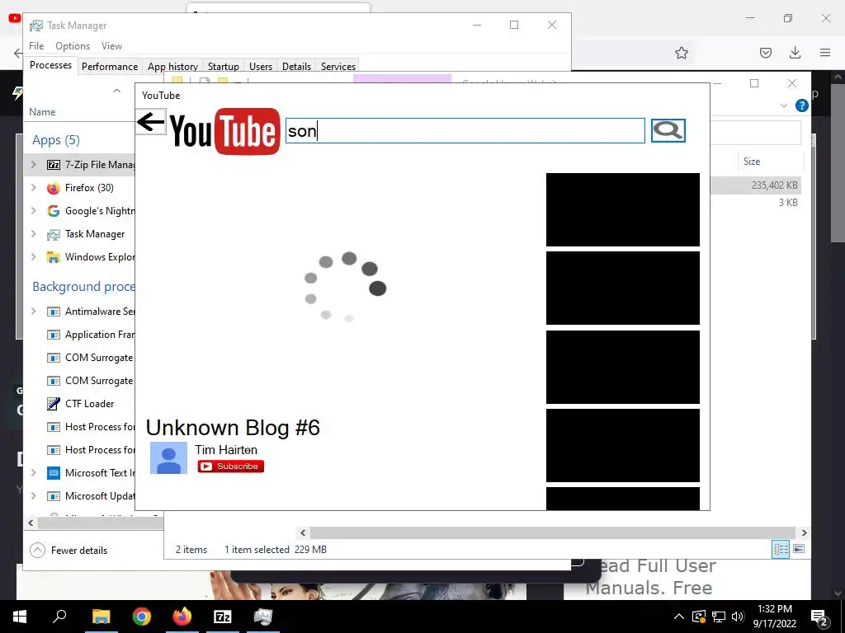Select the 235,402 KB file row

[755, 185]
